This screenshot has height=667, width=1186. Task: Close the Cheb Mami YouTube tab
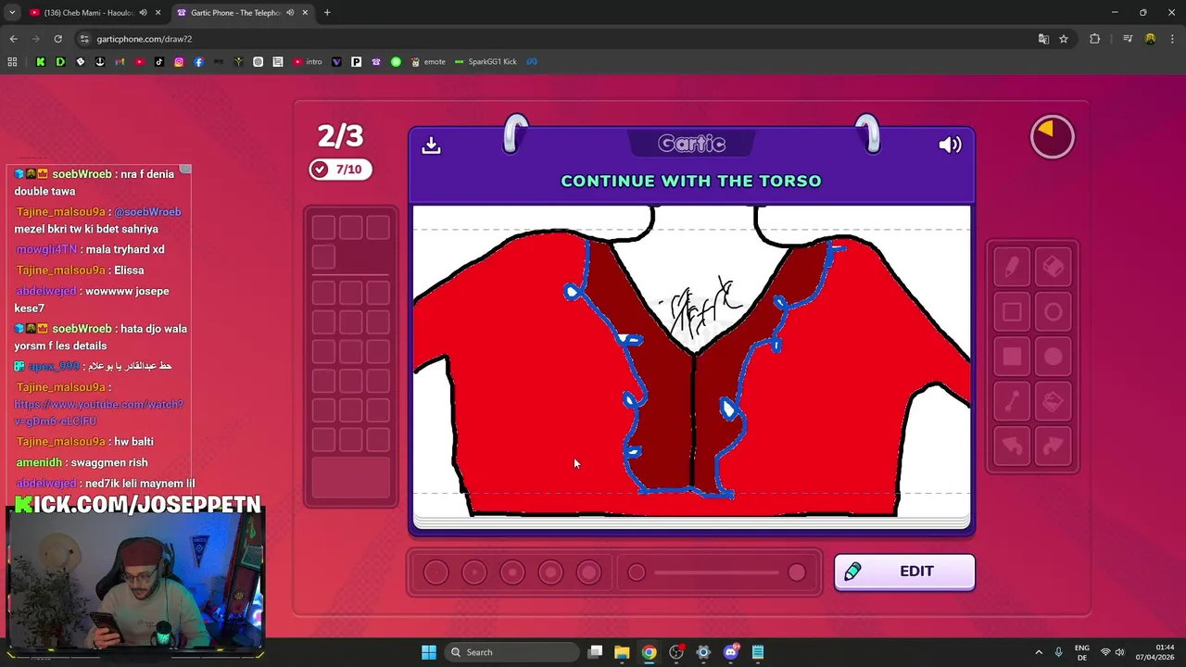[158, 13]
